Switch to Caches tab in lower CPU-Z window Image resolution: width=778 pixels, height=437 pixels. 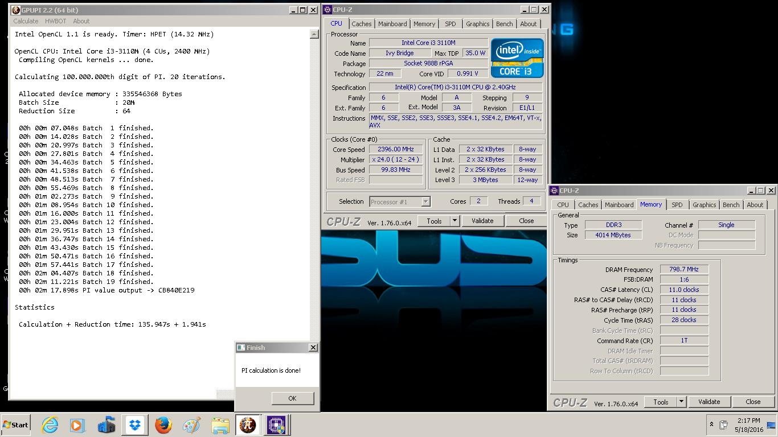(588, 205)
